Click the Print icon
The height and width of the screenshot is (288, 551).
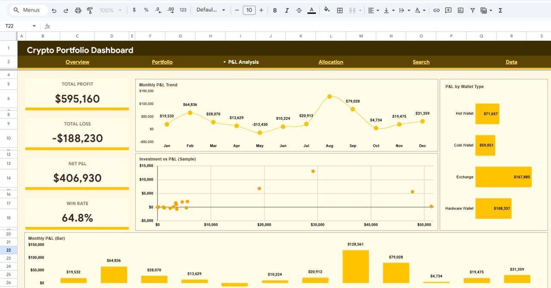coord(78,9)
